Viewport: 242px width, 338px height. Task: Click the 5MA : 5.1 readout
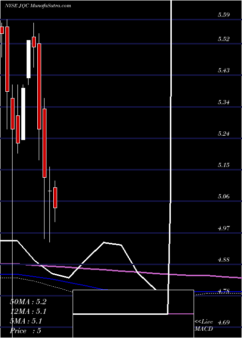point(26,321)
